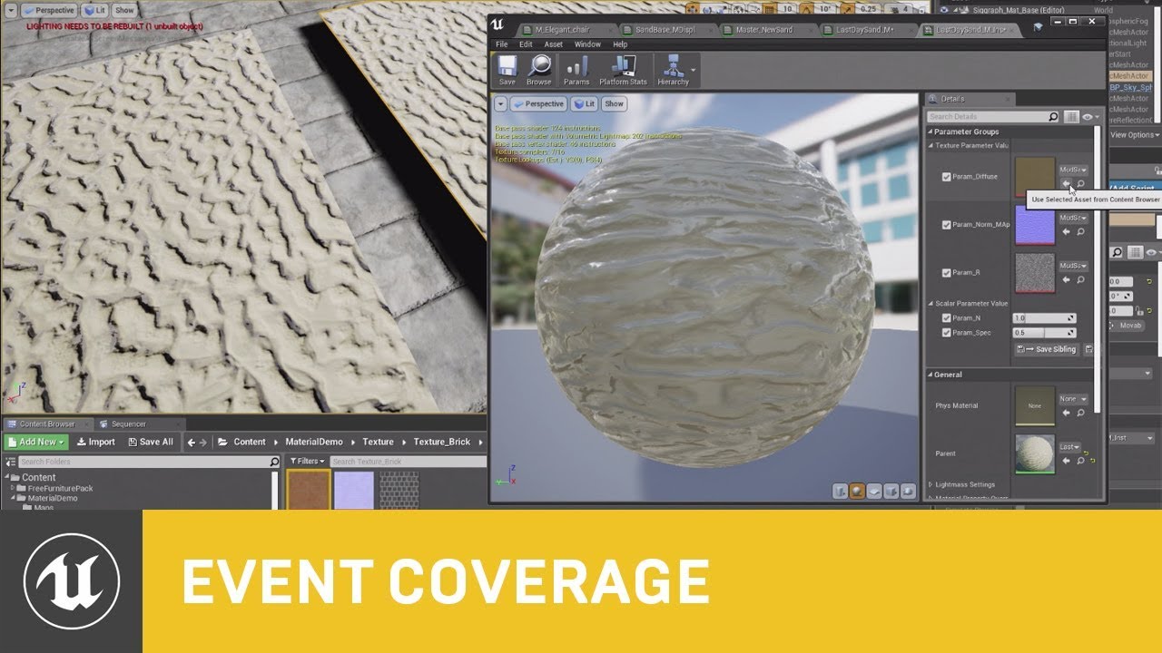Browse to Param_Diffuse texture with magnifier
The height and width of the screenshot is (653, 1162).
point(1080,184)
